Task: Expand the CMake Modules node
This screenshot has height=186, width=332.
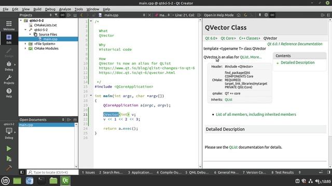Action: pyautogui.click(x=25, y=48)
